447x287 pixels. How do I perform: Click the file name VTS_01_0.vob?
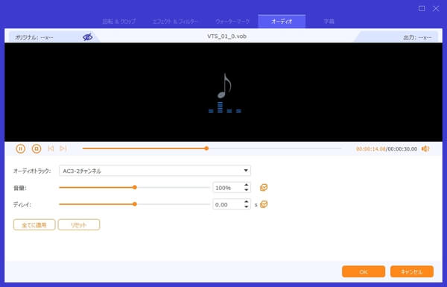pos(227,37)
